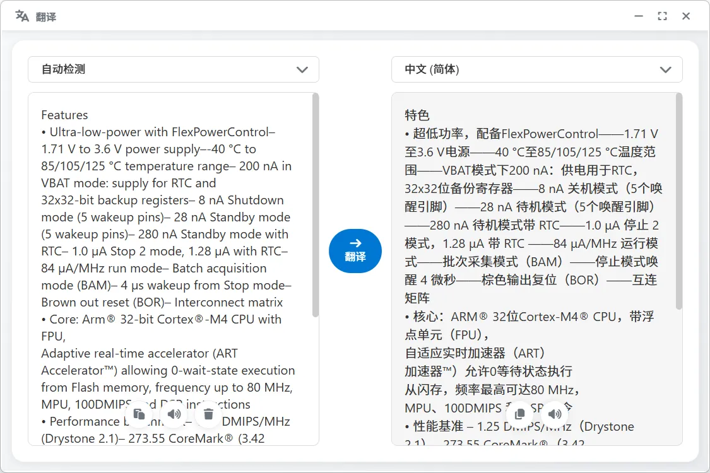
Task: Close the translate window
Action: point(686,16)
